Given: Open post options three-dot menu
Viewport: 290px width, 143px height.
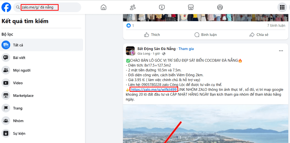Looking at the screenshot, I should [x=281, y=51].
